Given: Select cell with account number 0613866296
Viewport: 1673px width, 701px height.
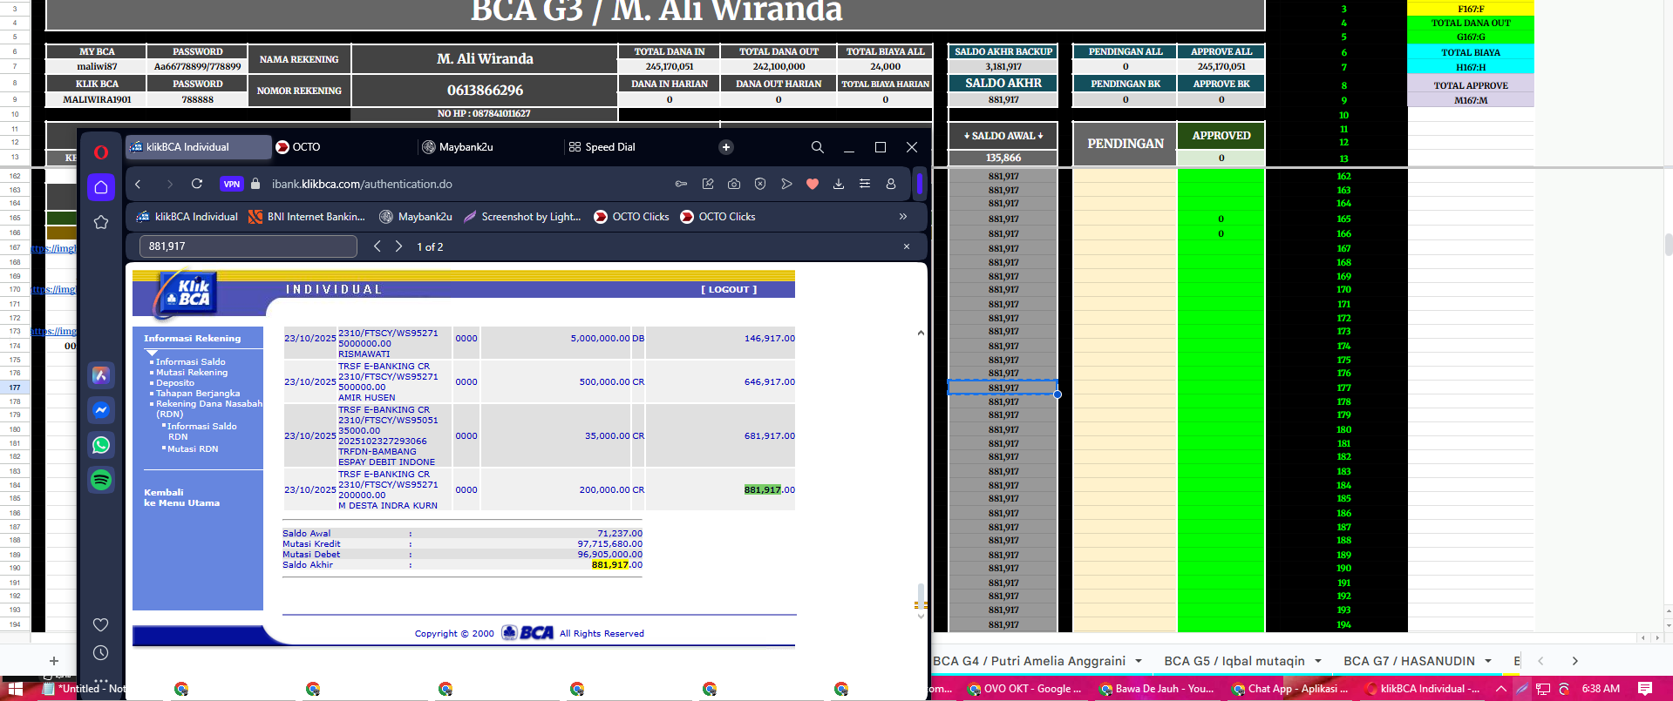Looking at the screenshot, I should 485,91.
